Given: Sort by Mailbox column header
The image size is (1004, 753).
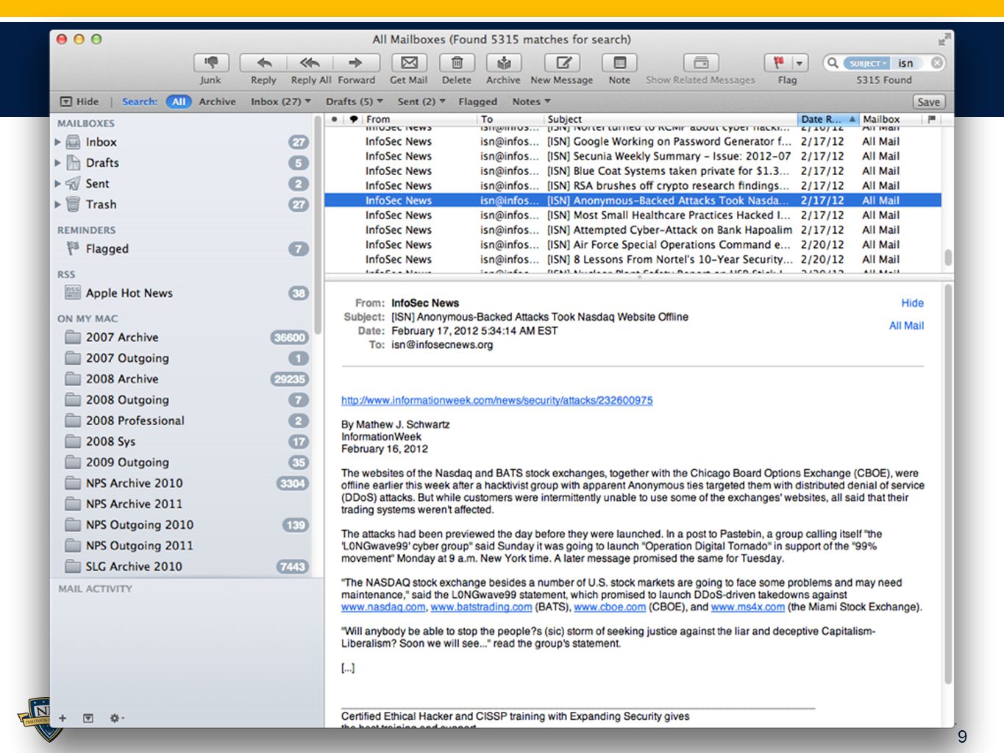Looking at the screenshot, I should pyautogui.click(x=890, y=119).
